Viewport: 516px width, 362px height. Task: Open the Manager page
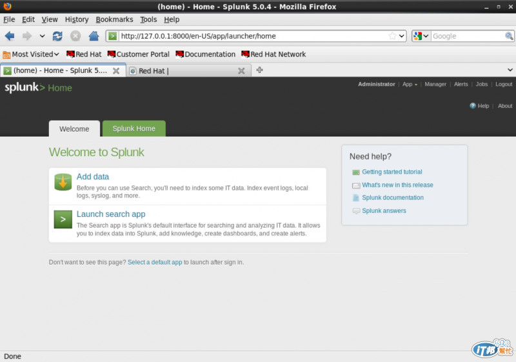(435, 85)
